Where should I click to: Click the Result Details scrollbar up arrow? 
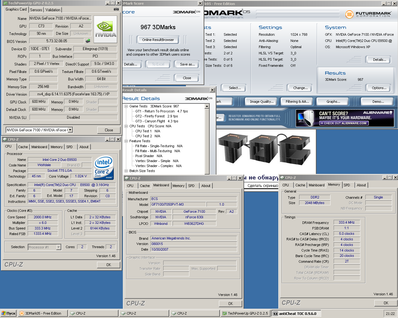(207, 107)
